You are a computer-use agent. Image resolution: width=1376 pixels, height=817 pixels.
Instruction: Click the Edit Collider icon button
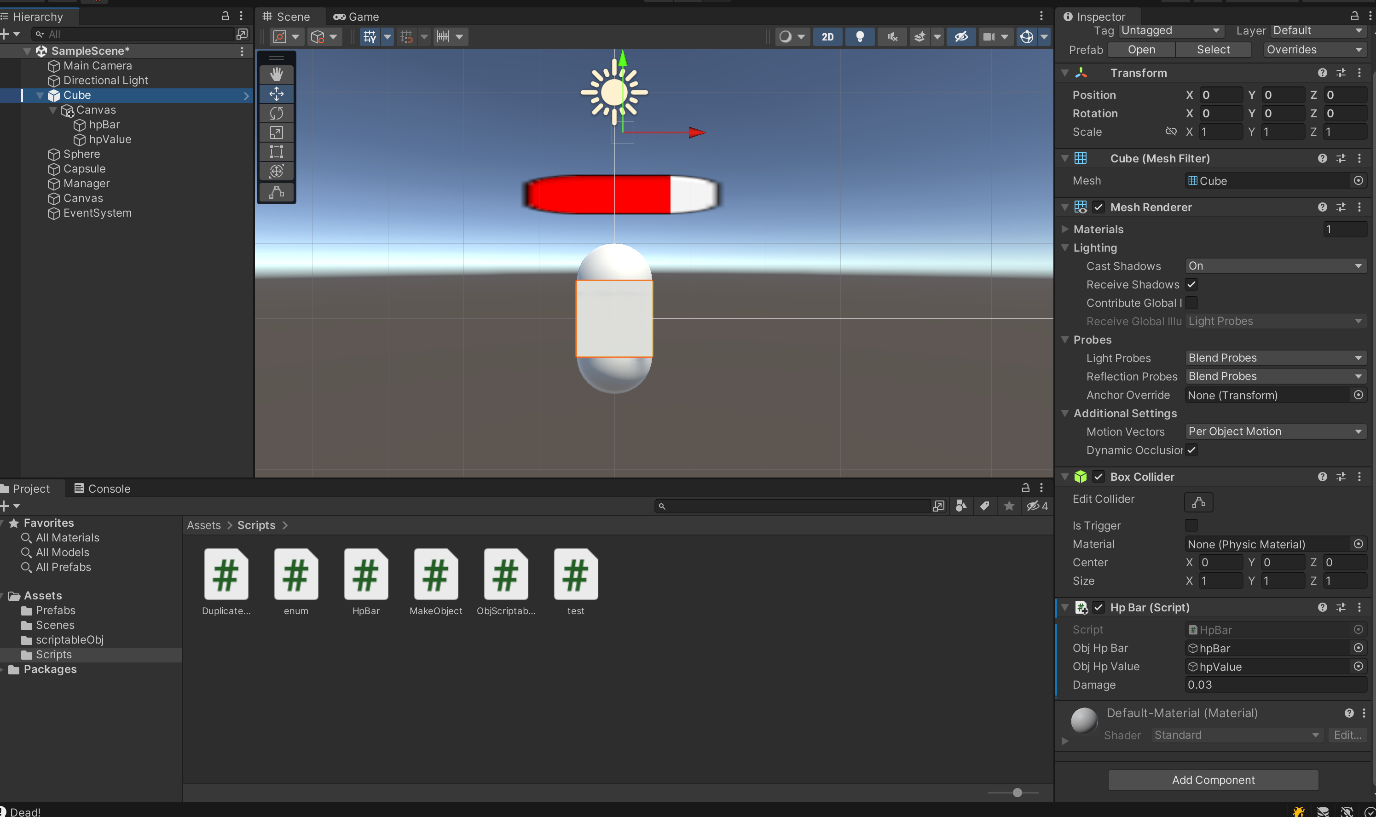pos(1198,501)
